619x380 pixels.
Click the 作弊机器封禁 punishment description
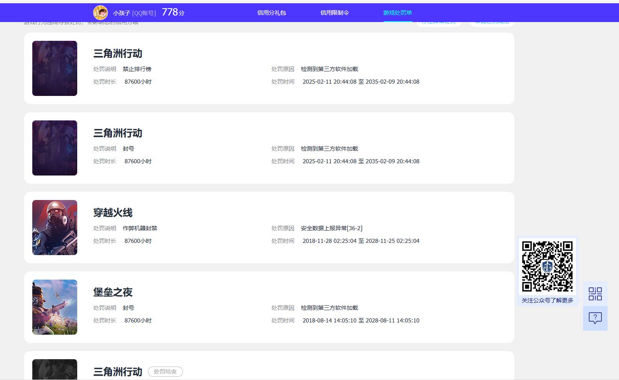(x=140, y=228)
